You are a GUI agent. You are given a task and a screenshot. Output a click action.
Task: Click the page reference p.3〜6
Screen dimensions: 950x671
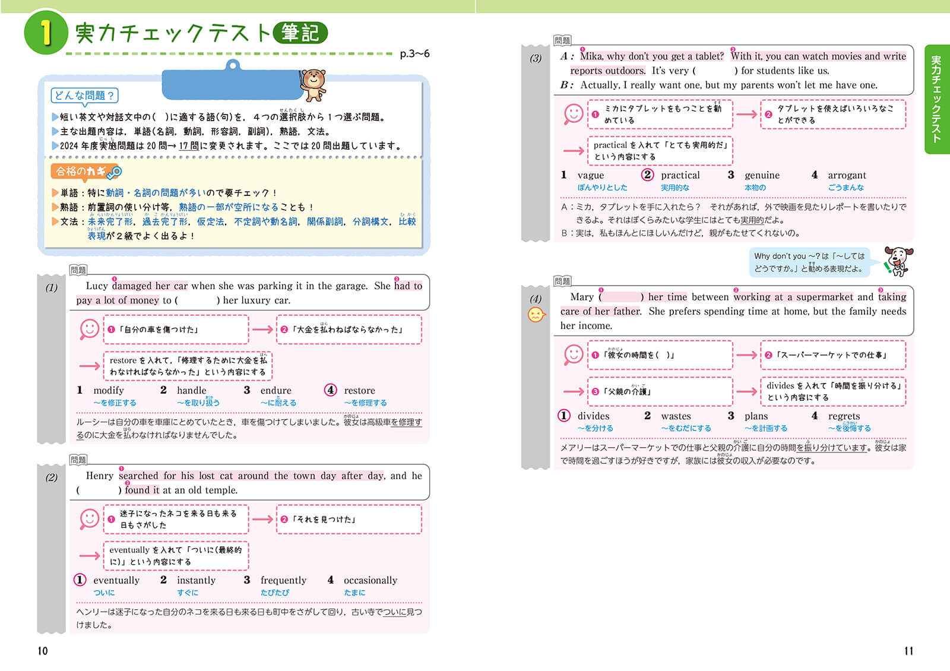(414, 54)
